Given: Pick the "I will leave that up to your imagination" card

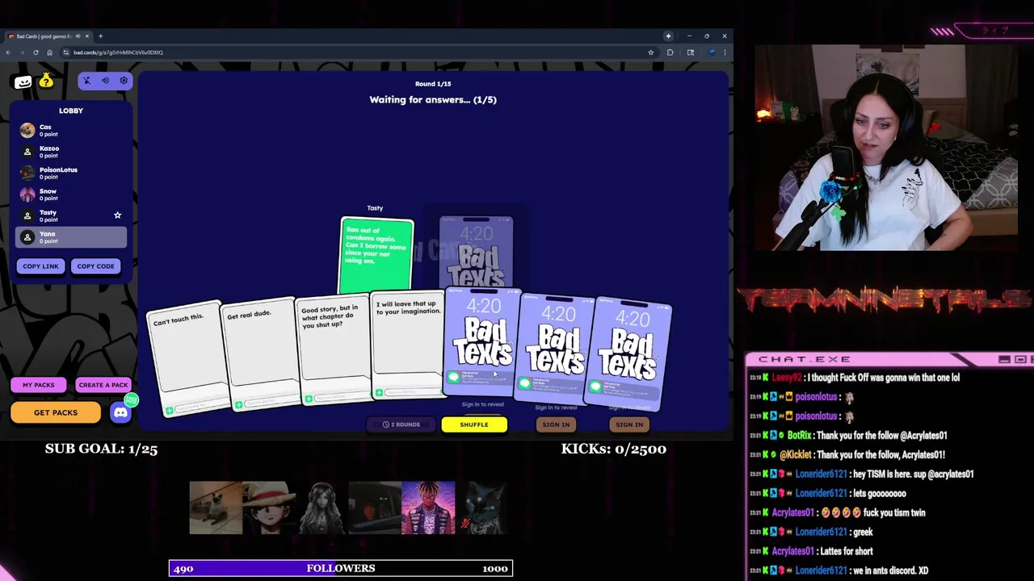Looking at the screenshot, I should click(409, 345).
